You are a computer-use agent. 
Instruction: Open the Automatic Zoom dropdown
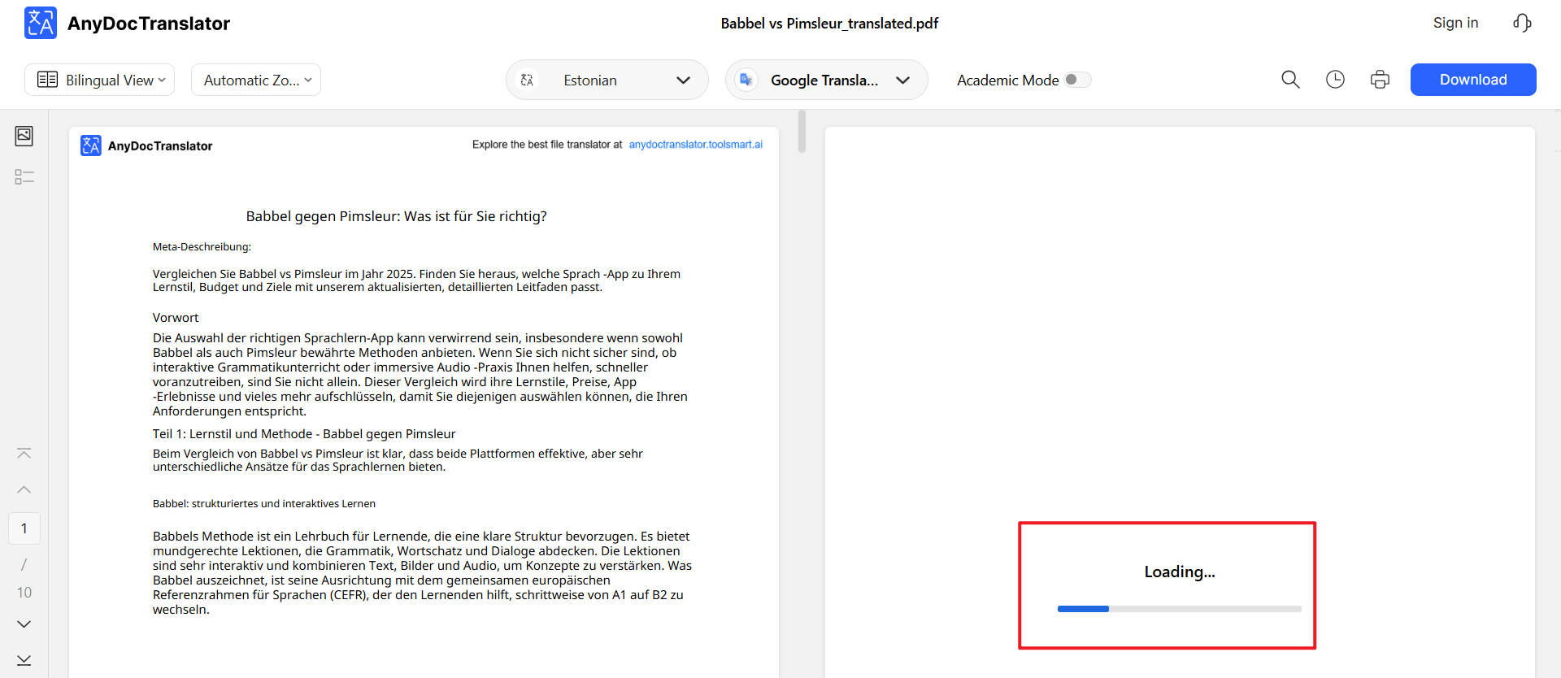(256, 80)
